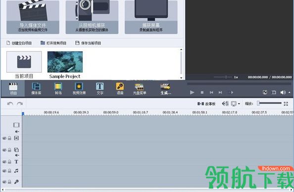Viewport: 294px width, 192px height.
Task: Click the 导入媒体文件 import media card
Action: click(x=33, y=17)
